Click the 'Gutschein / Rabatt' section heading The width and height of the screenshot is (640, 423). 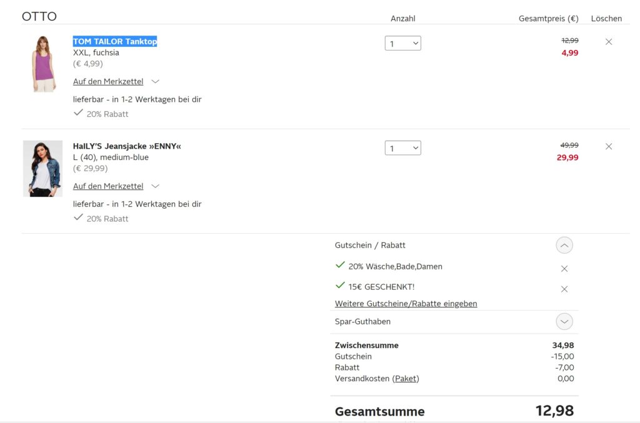pos(370,245)
